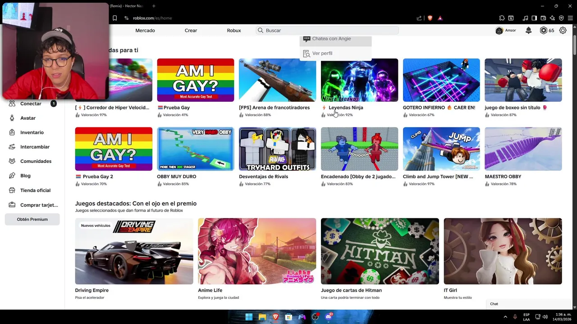Image resolution: width=577 pixels, height=324 pixels.
Task: Open the Desventajas de Rivals thumbnail
Action: pos(278,149)
